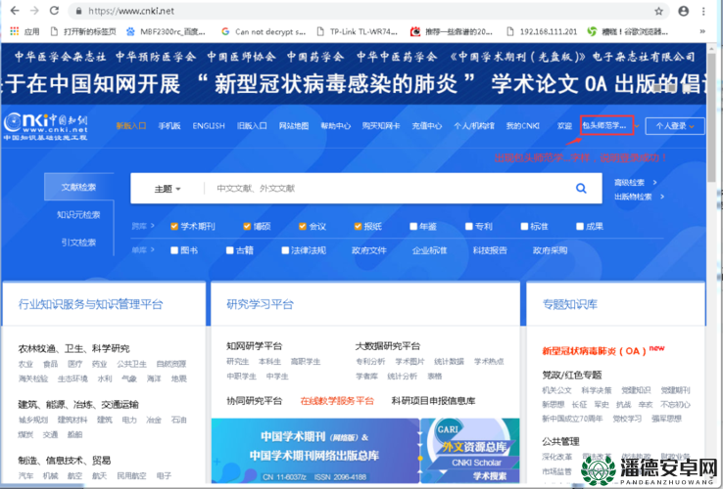Open the 主题 search field dropdown
This screenshot has height=489, width=723.
(168, 189)
